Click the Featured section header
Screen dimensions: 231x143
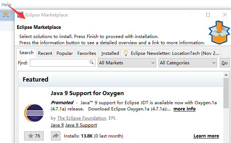pos(121,79)
